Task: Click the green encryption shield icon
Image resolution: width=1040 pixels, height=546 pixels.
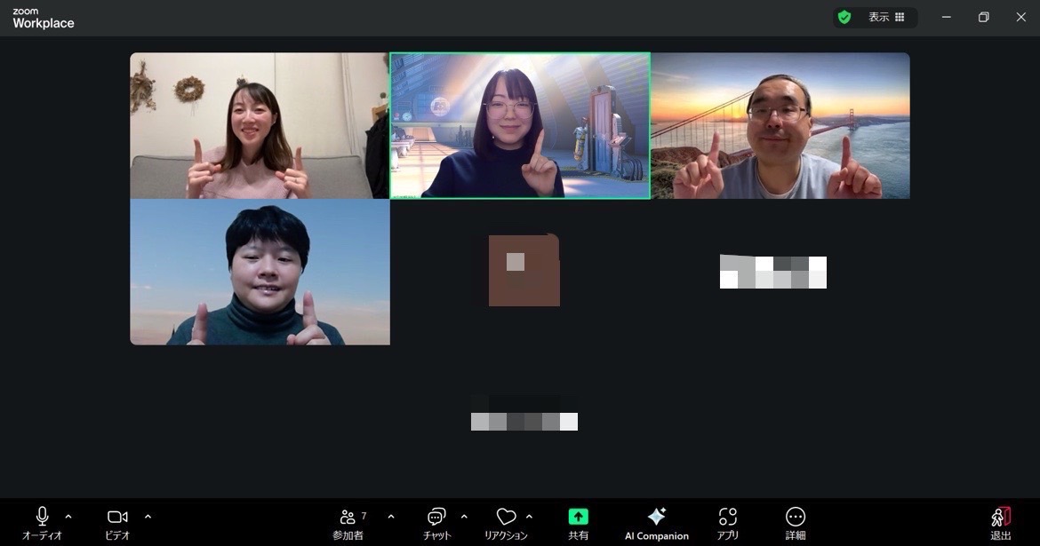Action: point(844,17)
